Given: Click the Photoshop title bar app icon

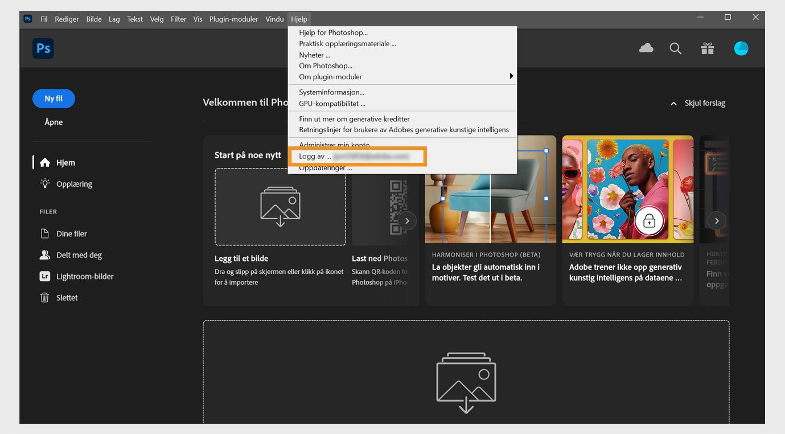Looking at the screenshot, I should (x=28, y=19).
